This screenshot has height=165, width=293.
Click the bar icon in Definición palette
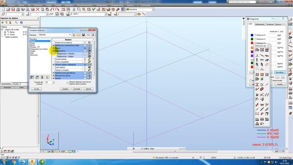point(262,55)
